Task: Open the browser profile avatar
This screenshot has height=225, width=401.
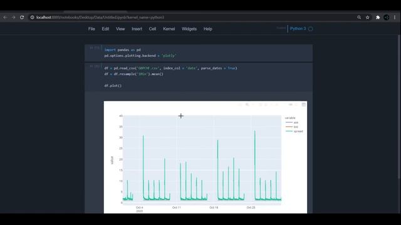Action: [387, 17]
